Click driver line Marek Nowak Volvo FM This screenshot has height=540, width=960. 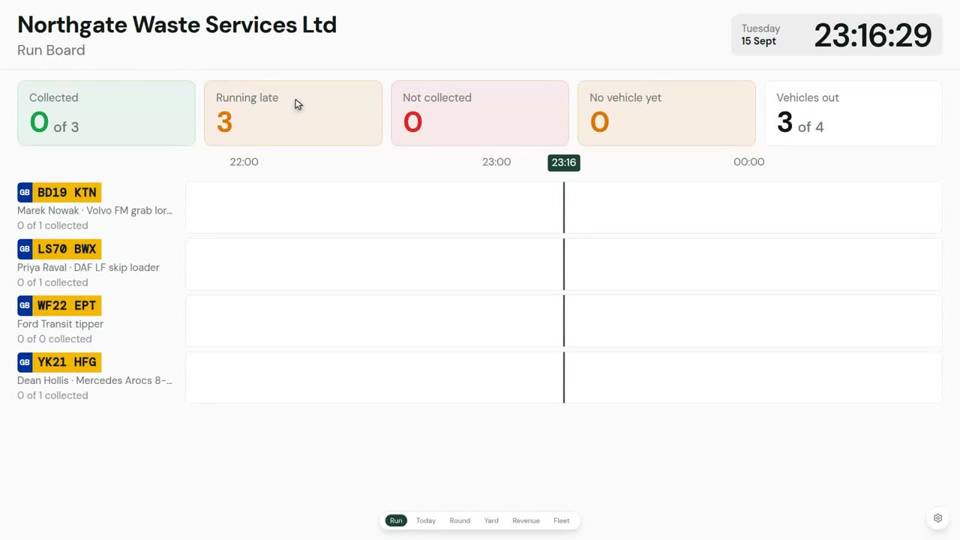pyautogui.click(x=95, y=211)
